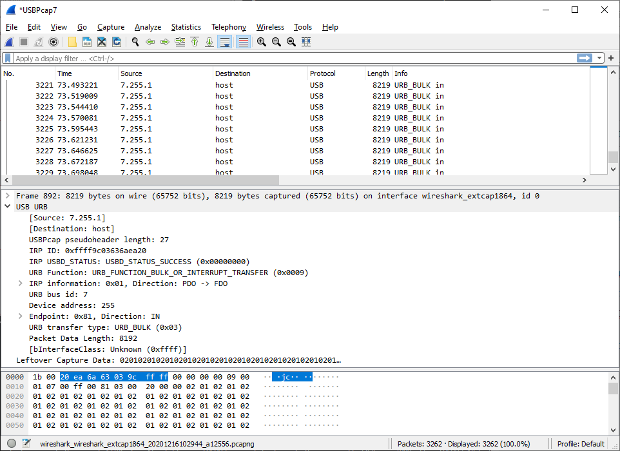This screenshot has height=451, width=620.
Task: Select packet number 3228
Action: point(295,162)
